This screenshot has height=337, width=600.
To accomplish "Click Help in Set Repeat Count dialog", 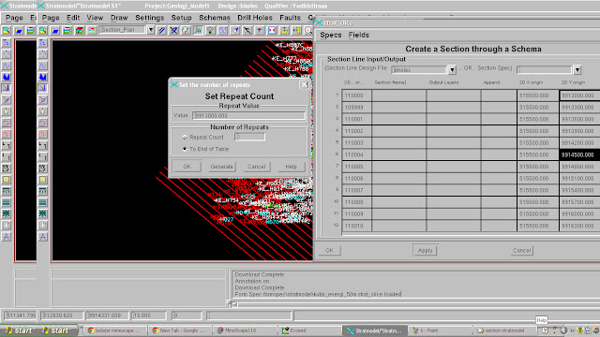I will pos(291,167).
